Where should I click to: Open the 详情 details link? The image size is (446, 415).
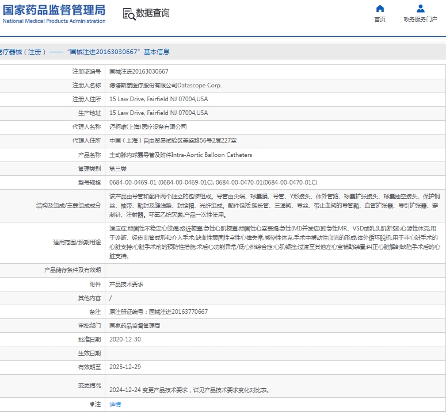[115, 404]
